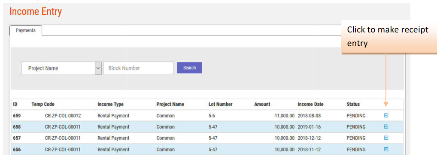Select lot number 5-47 in row 656
The width and height of the screenshot is (437, 155).
point(213,149)
